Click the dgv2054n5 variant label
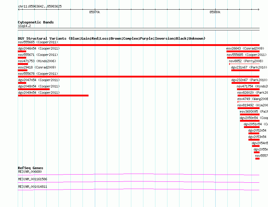Image resolution: width=268 pixels, height=207 pixels. [260, 143]
